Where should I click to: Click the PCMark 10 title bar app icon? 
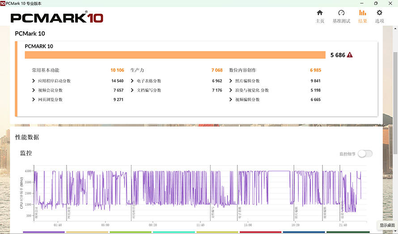point(3,3)
